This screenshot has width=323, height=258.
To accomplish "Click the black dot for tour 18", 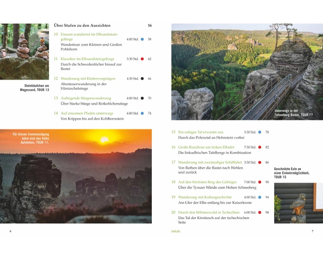I will [x=259, y=182].
